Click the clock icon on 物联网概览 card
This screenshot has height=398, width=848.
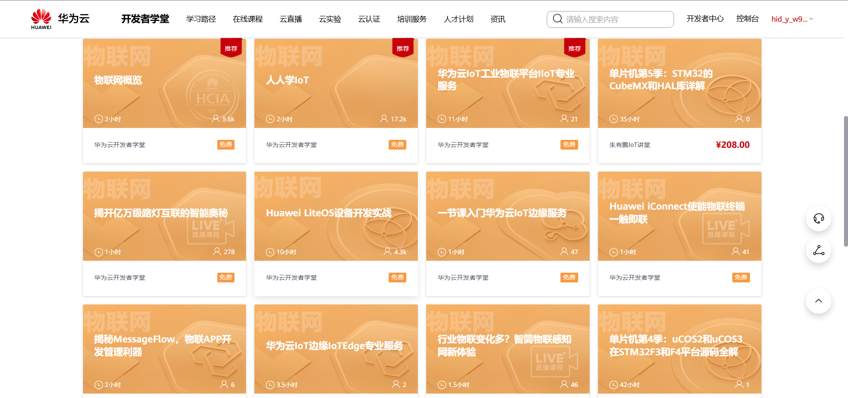pyautogui.click(x=98, y=119)
